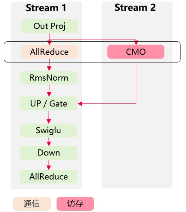Click the arrow from orange AllReduce to RmsNorm
This screenshot has width=186, height=212.
pos(49,65)
